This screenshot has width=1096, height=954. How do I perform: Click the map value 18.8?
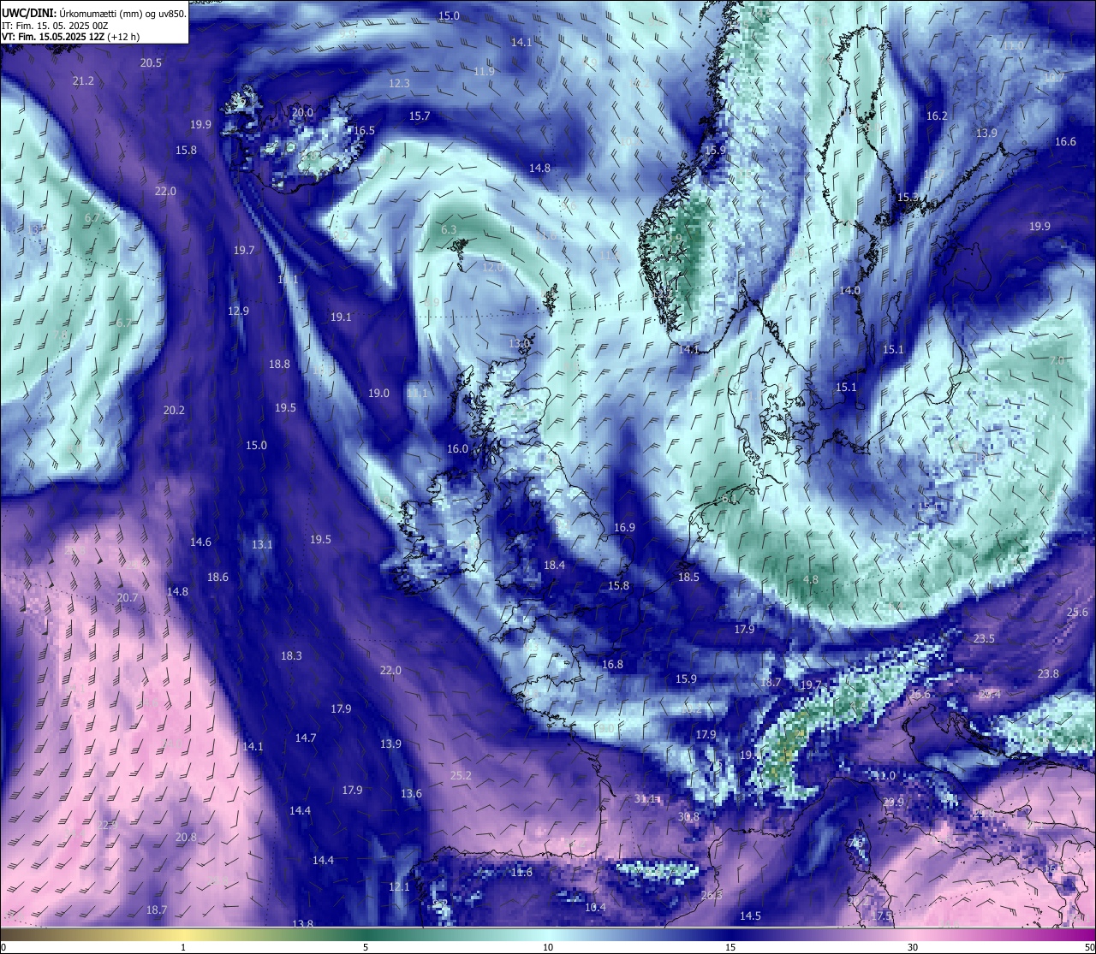279,364
